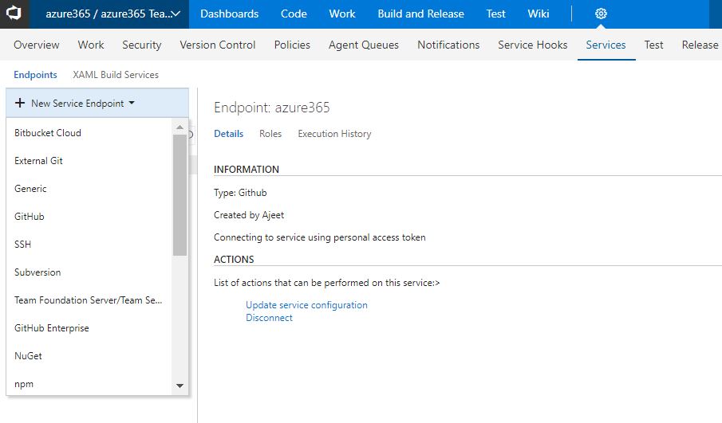Click the endpoint list scroll down arrow
Screen dimensions: 722x423
point(180,386)
